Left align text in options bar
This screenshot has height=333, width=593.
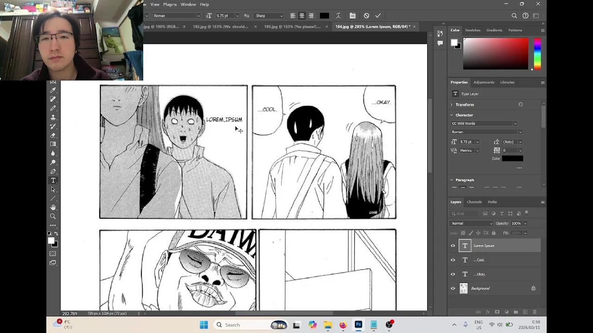293,16
